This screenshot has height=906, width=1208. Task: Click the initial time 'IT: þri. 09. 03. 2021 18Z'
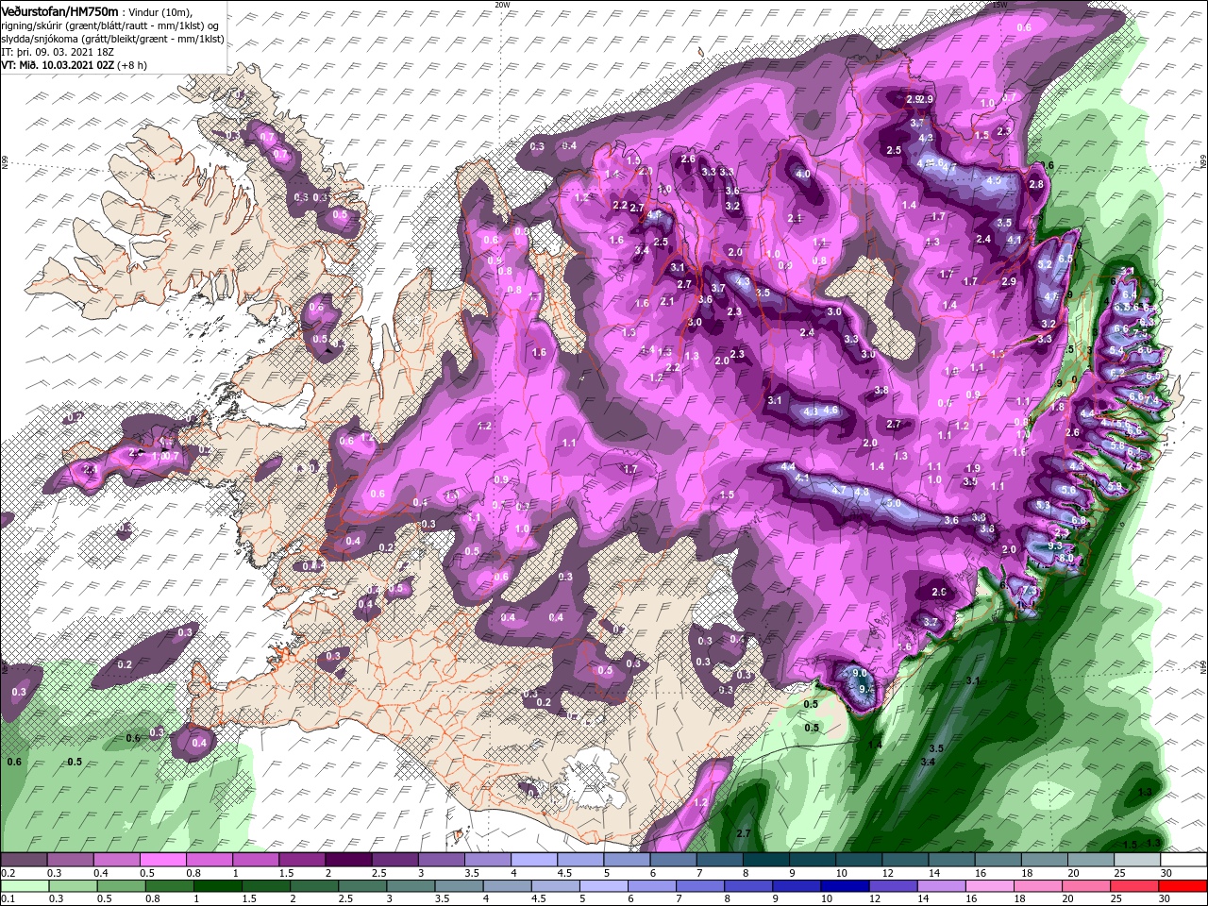coord(59,51)
